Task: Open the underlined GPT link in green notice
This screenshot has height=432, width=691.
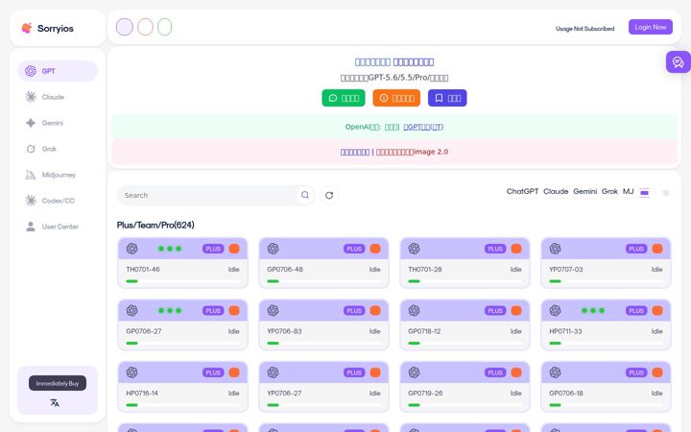Action: [x=423, y=127]
